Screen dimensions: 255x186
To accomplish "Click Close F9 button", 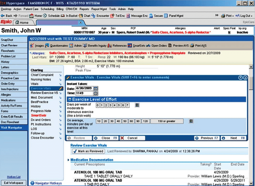I will [106, 138].
